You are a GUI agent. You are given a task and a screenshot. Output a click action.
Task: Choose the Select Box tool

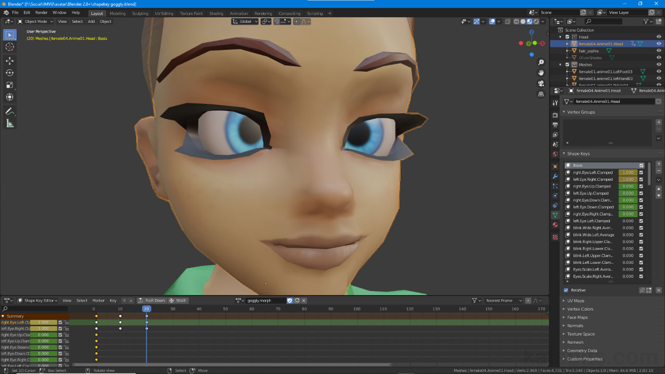pyautogui.click(x=9, y=35)
